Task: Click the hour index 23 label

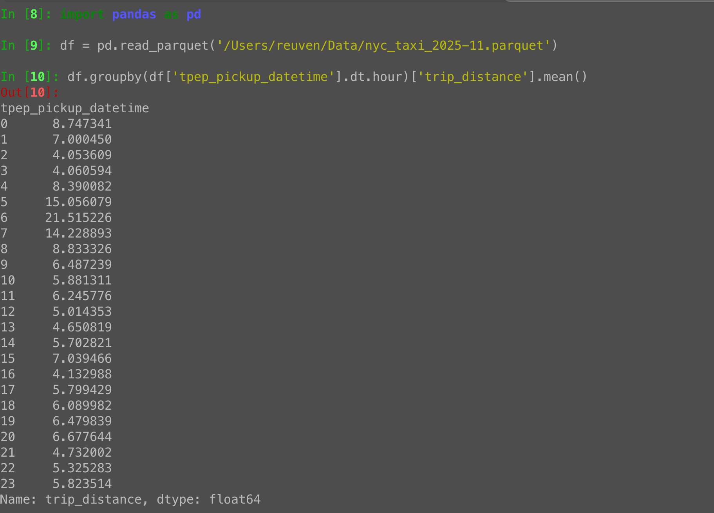Action: (8, 484)
